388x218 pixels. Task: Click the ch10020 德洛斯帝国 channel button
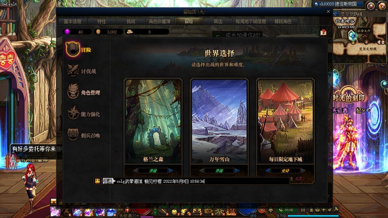click(x=338, y=4)
